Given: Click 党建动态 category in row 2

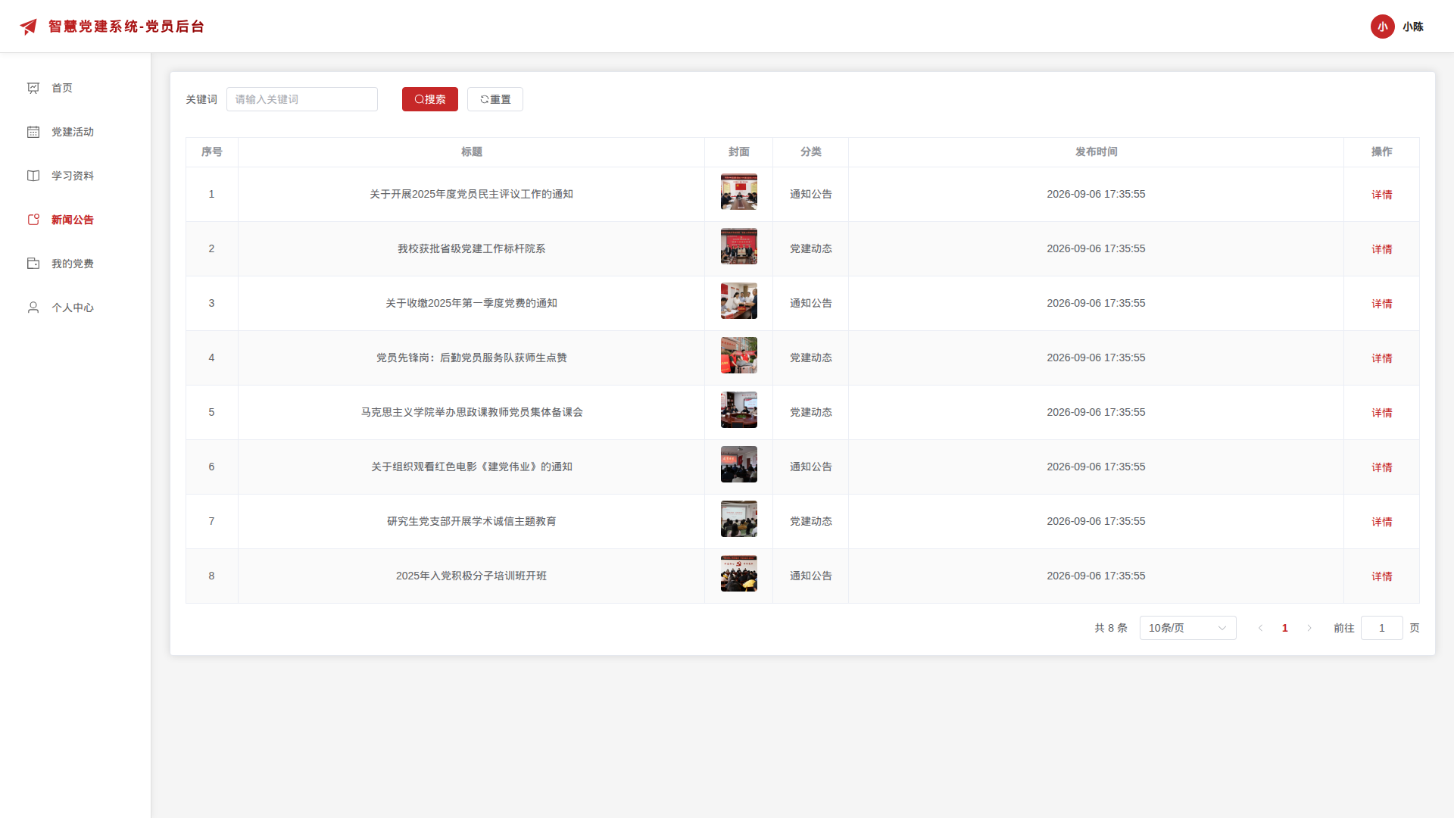Looking at the screenshot, I should (x=811, y=248).
